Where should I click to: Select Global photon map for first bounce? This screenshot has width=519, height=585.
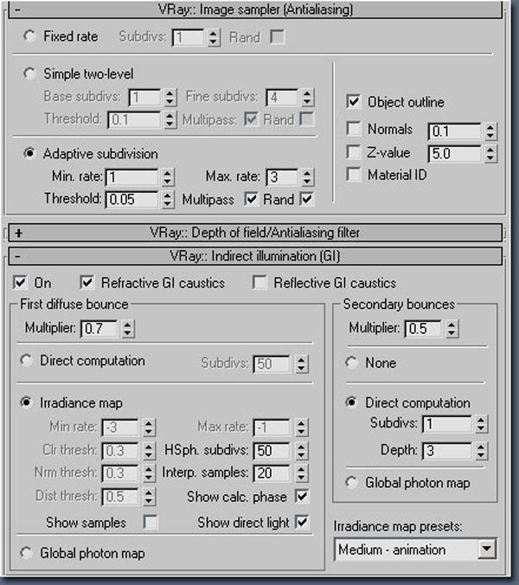[26, 553]
